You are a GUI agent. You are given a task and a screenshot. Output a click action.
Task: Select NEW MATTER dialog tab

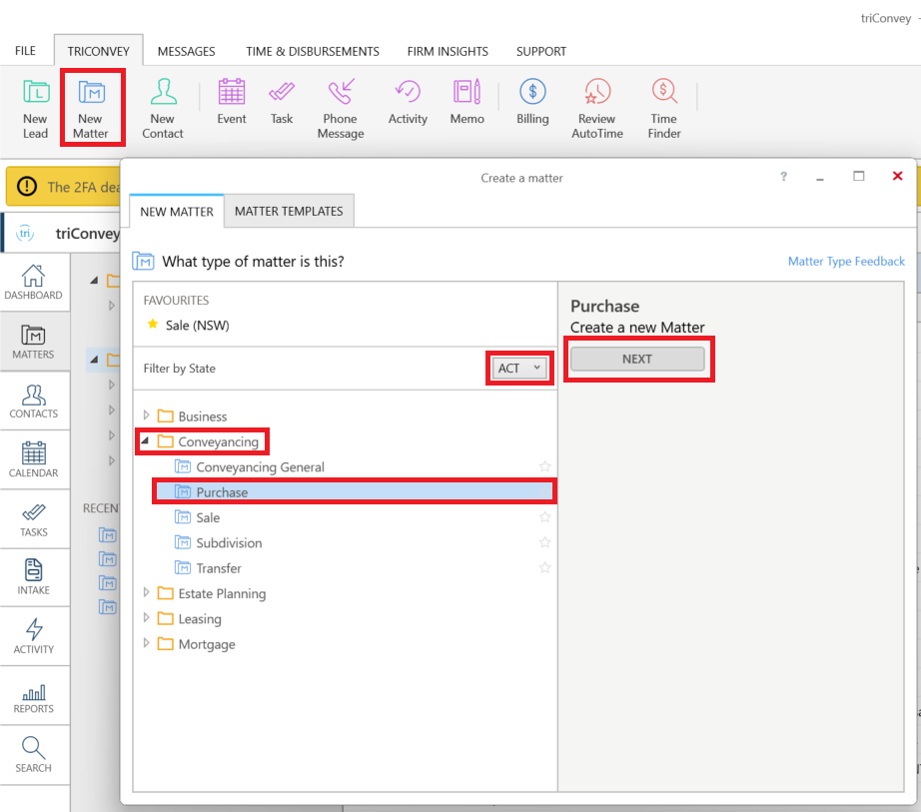coord(177,212)
